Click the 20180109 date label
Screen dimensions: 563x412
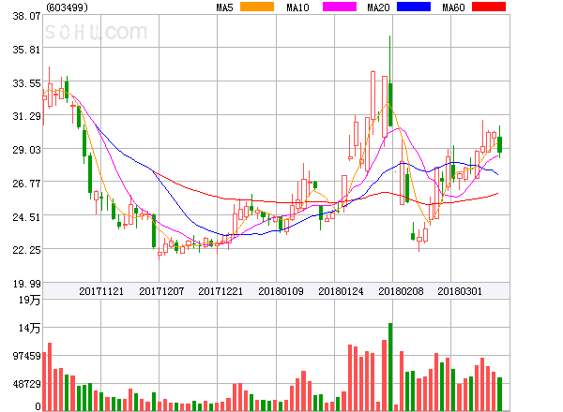(x=281, y=291)
